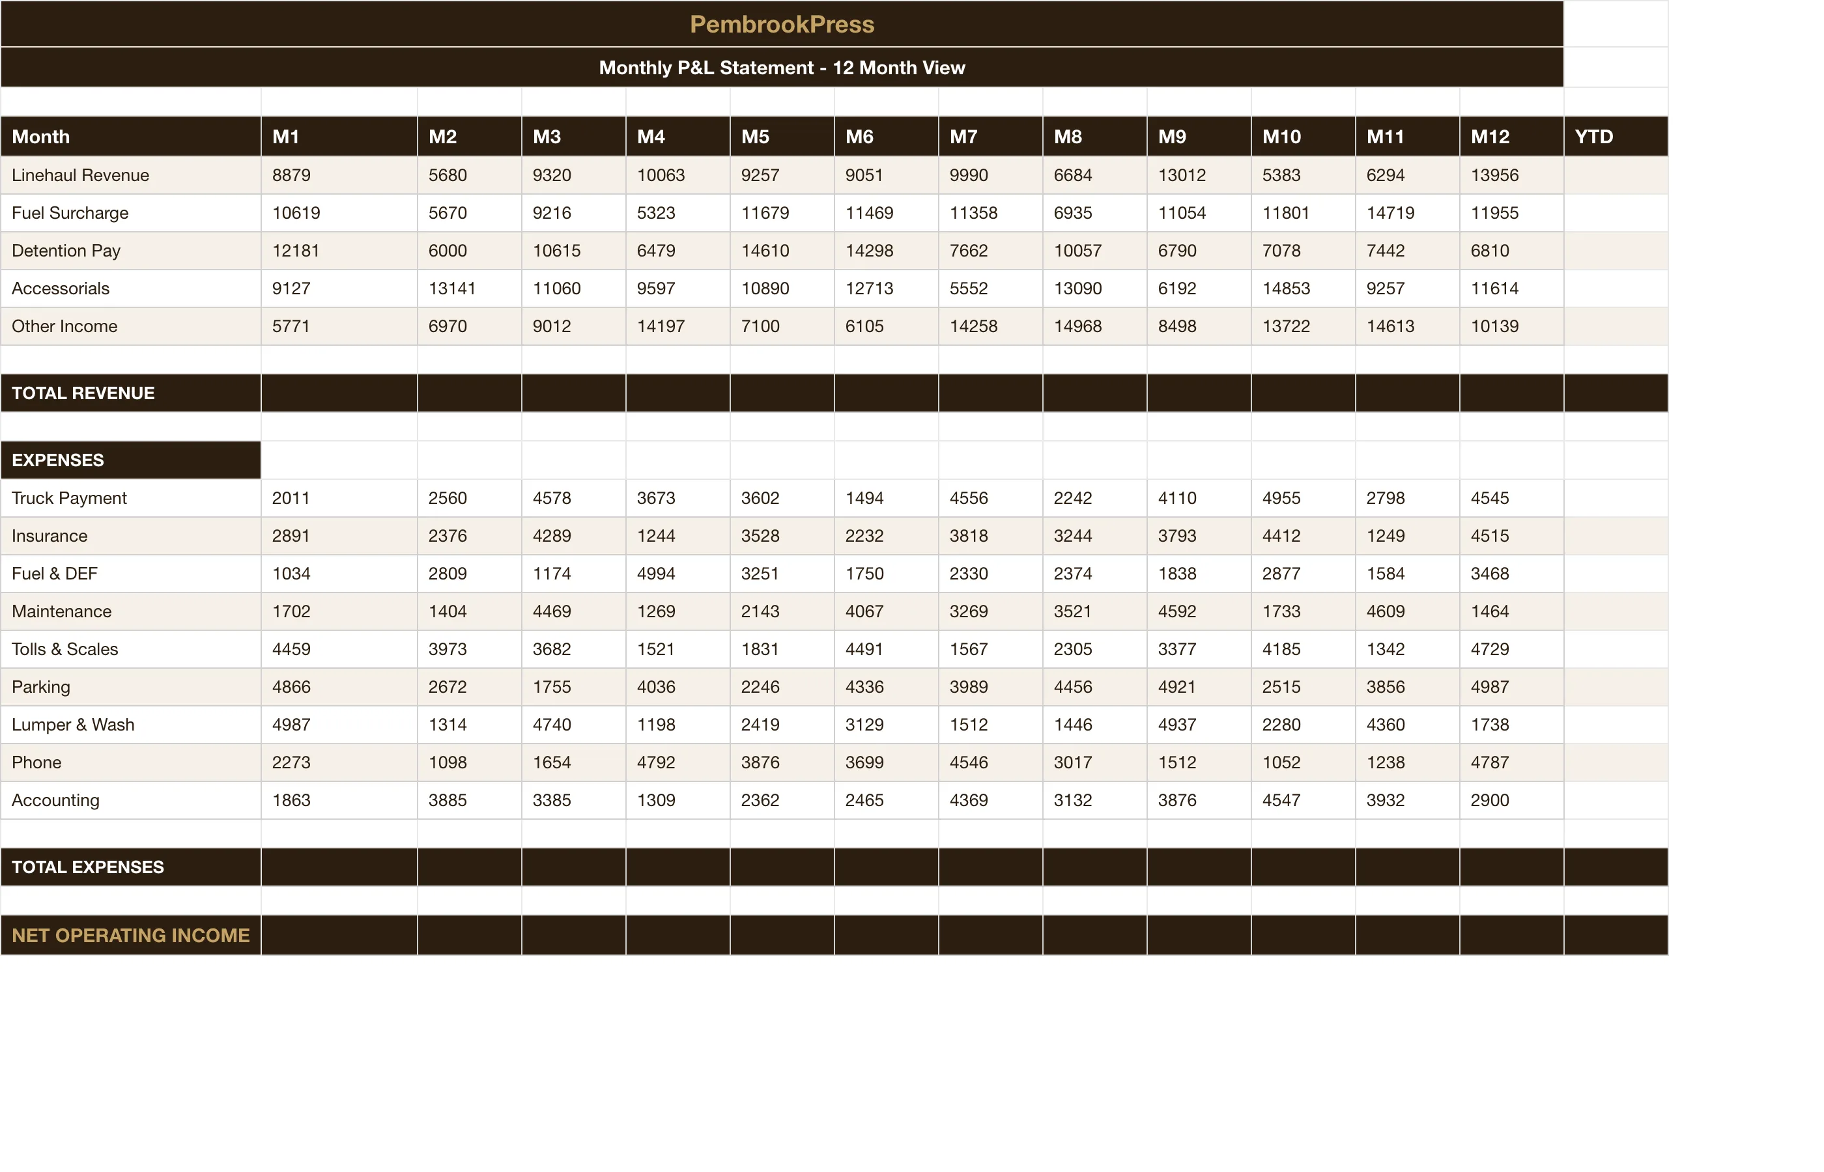Image resolution: width=1824 pixels, height=1172 pixels.
Task: Select Other Income M8 value 14968
Action: [1094, 326]
